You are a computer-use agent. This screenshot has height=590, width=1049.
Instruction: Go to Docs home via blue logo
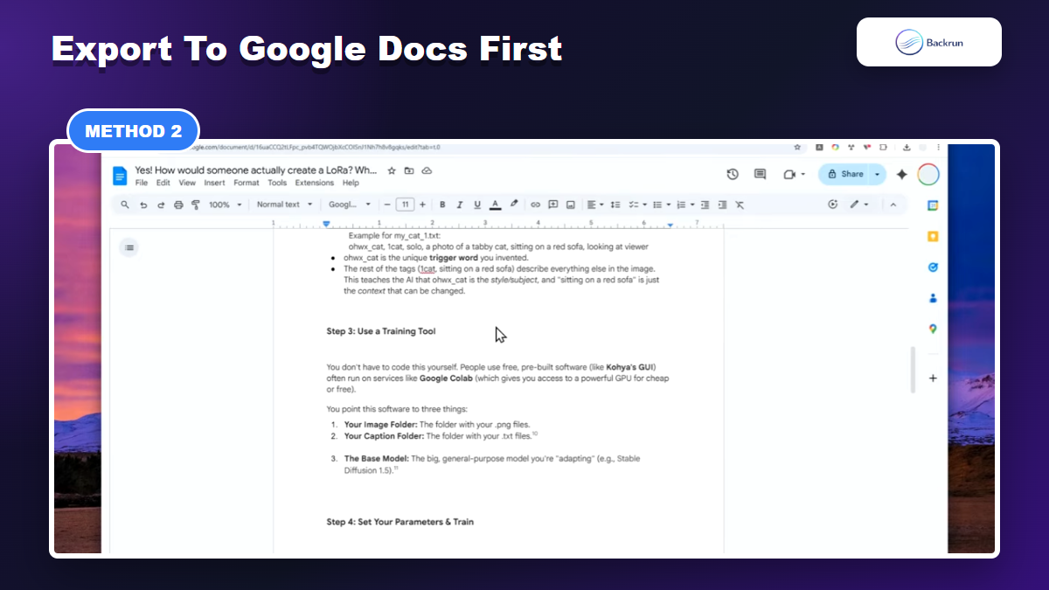point(120,176)
